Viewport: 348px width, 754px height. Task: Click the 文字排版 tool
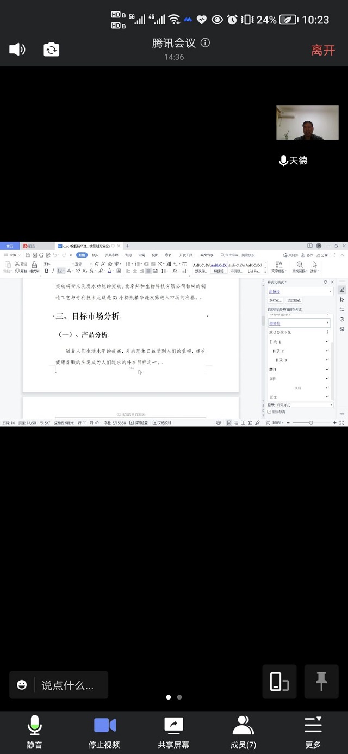[278, 267]
